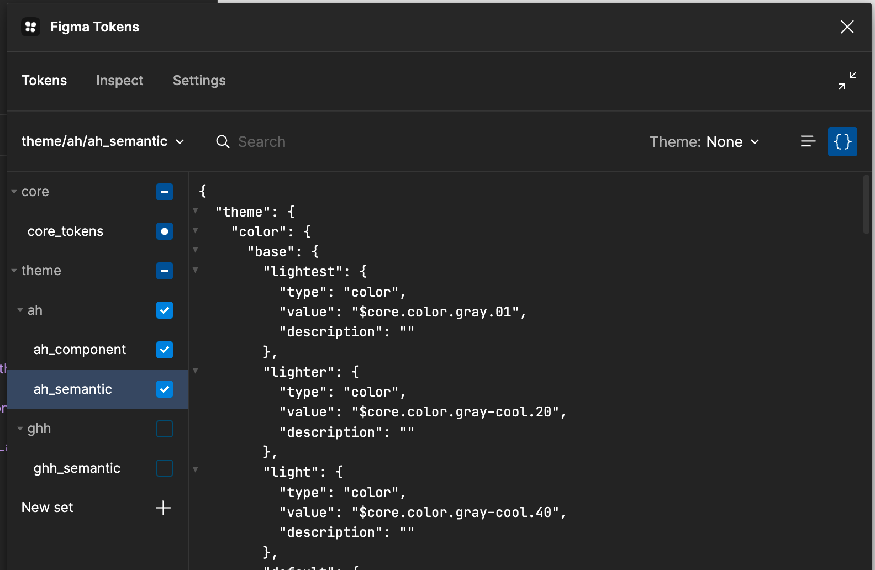Click the search magnifier icon
The image size is (875, 570).
coord(223,142)
